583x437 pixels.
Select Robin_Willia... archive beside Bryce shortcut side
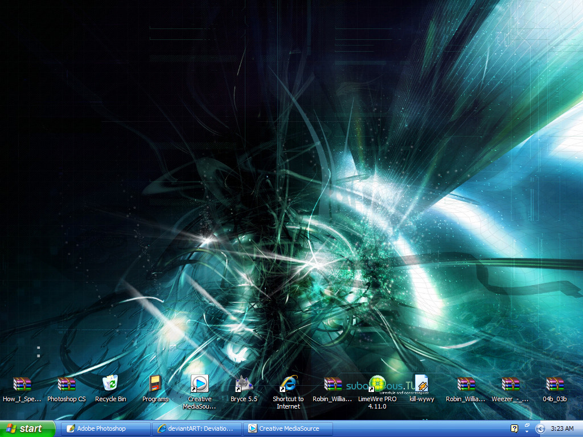[x=332, y=384]
